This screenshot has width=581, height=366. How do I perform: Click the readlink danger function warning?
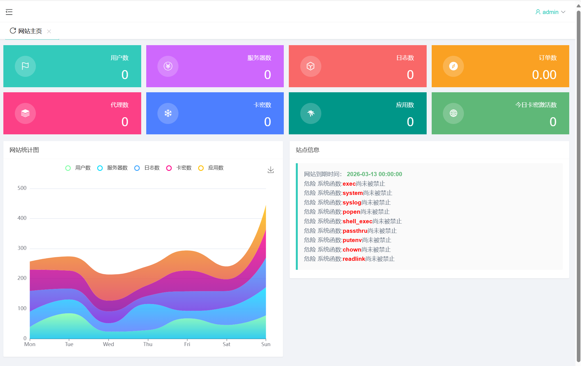coord(349,259)
